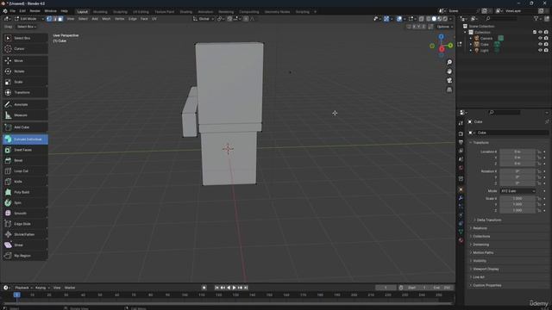Hide Light in the outliner via eye icon
This screenshot has width=552, height=310.
pyautogui.click(x=540, y=50)
